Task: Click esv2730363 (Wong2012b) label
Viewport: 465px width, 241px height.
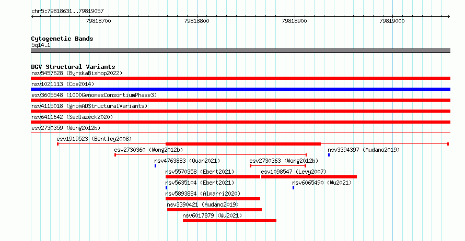Action: point(284,161)
